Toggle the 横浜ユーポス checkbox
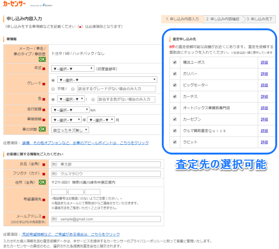The width and height of the screenshot is (279, 249). [175, 62]
